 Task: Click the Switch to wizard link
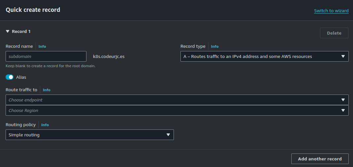(331, 11)
